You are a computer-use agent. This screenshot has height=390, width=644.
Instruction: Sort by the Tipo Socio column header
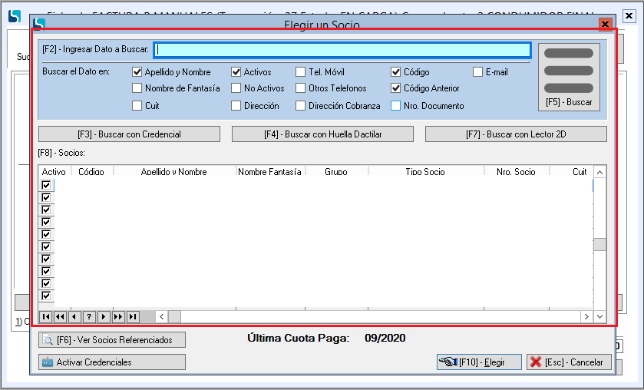pos(425,172)
